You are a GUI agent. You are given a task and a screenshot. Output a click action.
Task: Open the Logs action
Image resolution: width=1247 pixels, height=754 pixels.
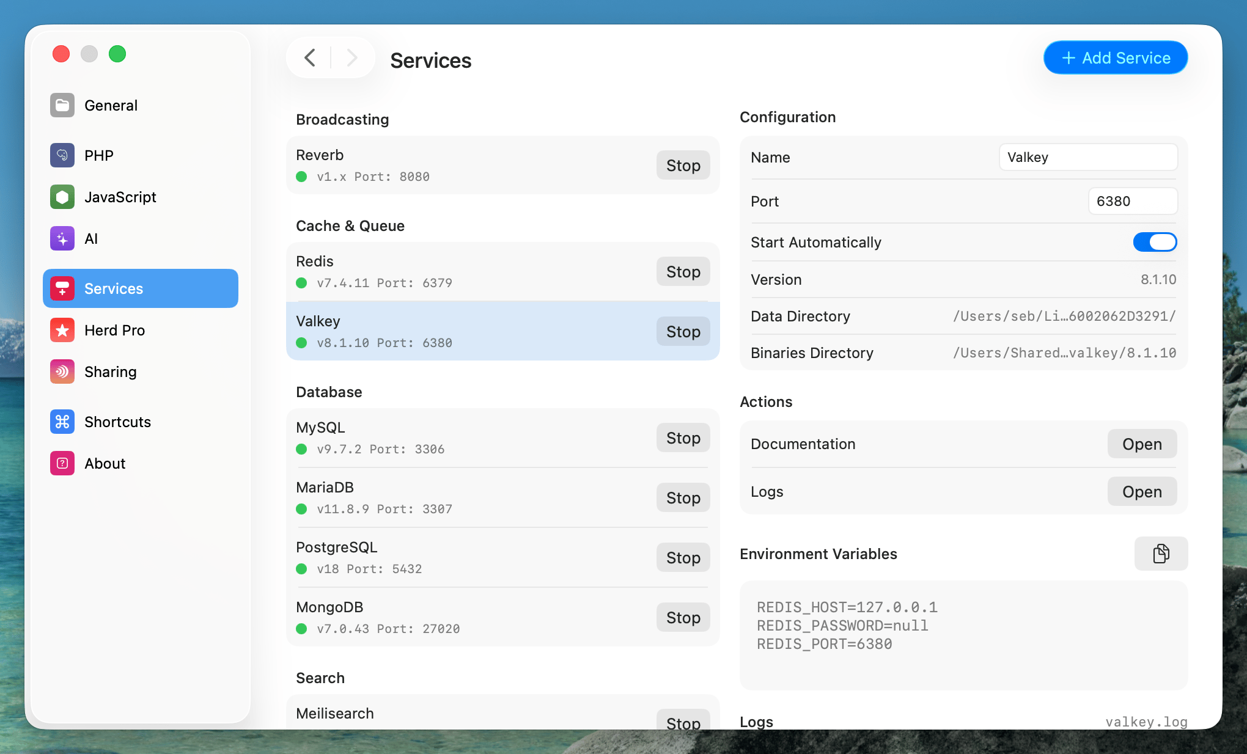[x=1142, y=492]
